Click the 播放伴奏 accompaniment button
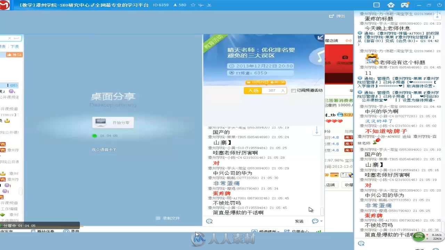The image size is (445, 250). pyautogui.click(x=42, y=231)
